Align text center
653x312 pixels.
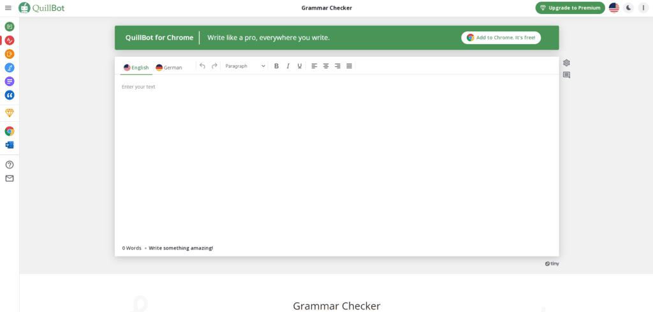pyautogui.click(x=326, y=66)
